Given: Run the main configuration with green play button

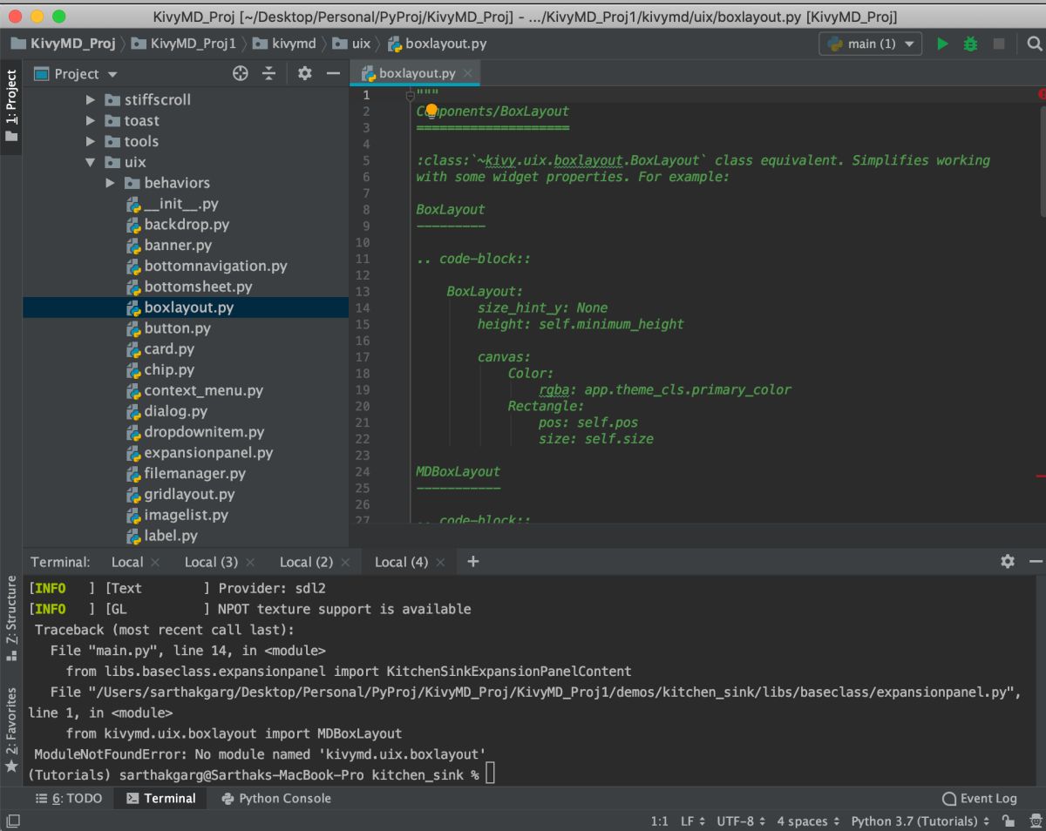Looking at the screenshot, I should point(942,44).
